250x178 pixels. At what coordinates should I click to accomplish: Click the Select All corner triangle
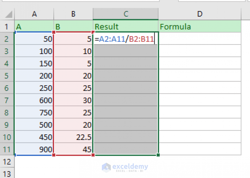point(9,15)
